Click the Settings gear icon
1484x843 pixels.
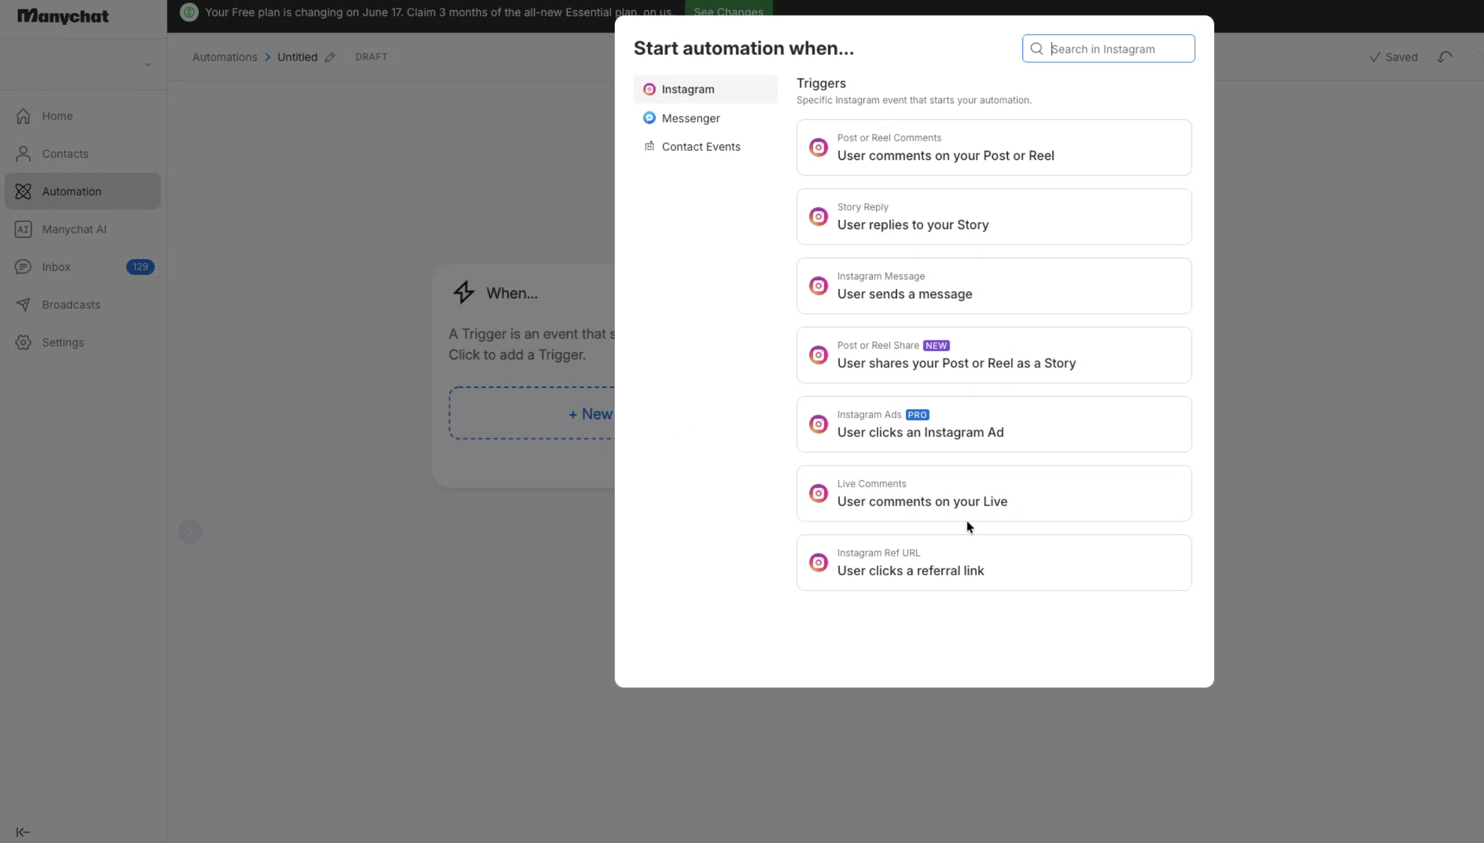(x=23, y=342)
